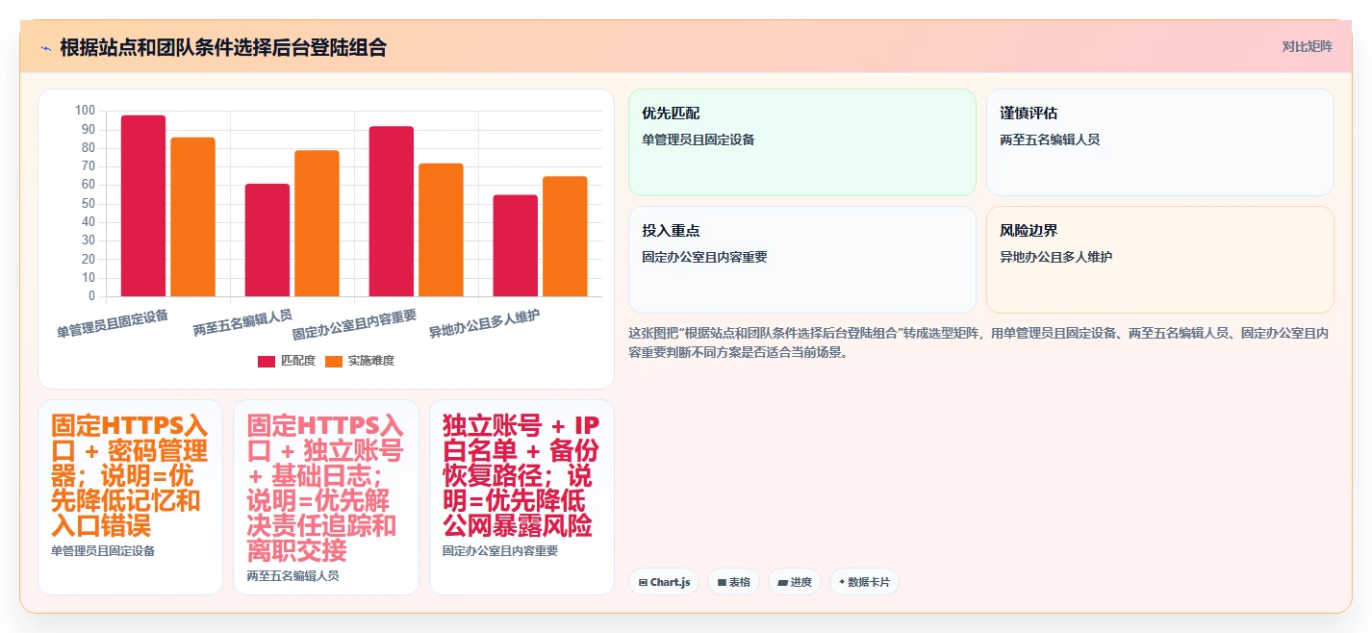1372x633 pixels.
Task: Open the 投入重点 card
Action: (x=802, y=260)
